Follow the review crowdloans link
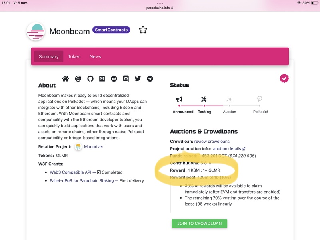The width and height of the screenshot is (320, 240). tap(212, 142)
